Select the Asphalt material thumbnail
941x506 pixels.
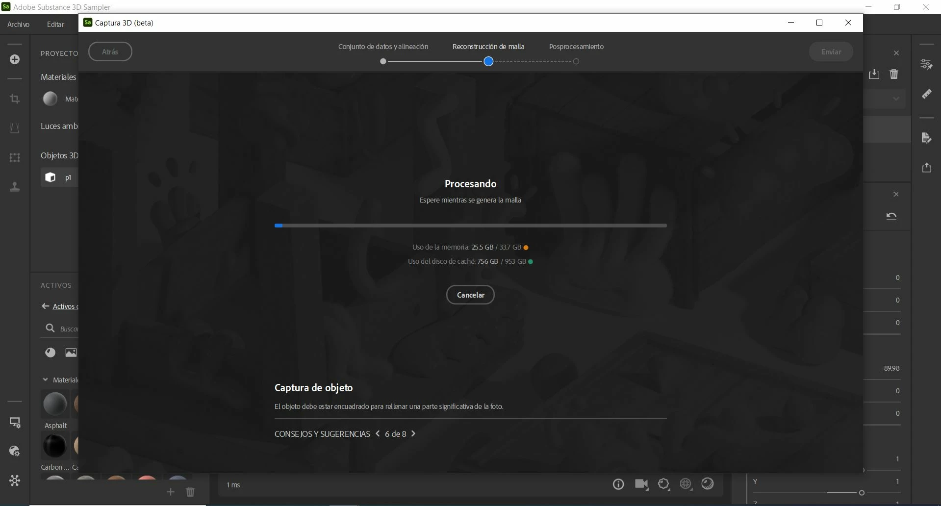tap(55, 404)
